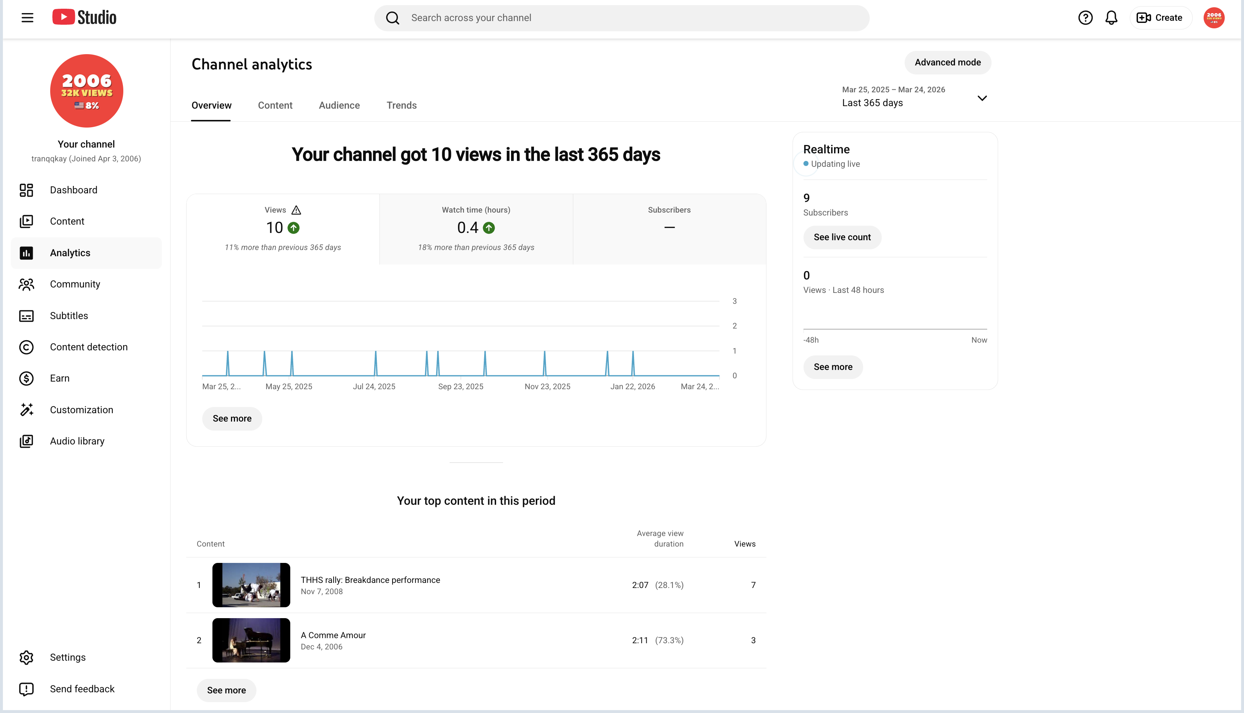
Task: Click the Subtitles sidebar icon
Action: (x=27, y=316)
